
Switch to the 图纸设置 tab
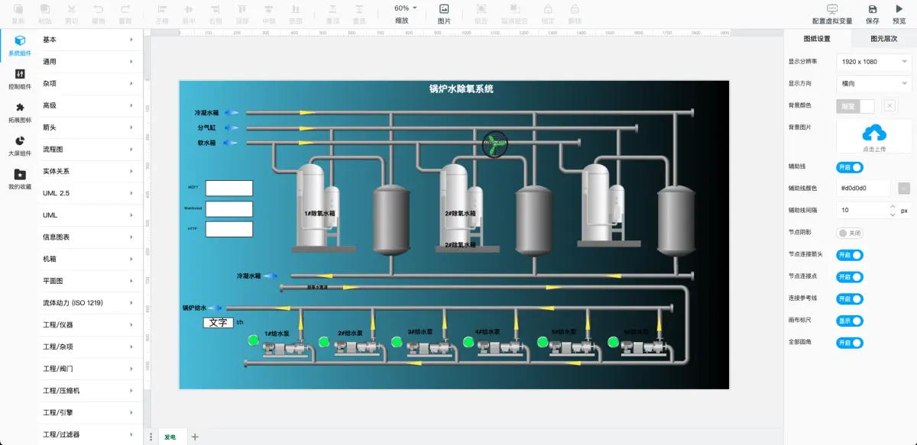pyautogui.click(x=817, y=39)
